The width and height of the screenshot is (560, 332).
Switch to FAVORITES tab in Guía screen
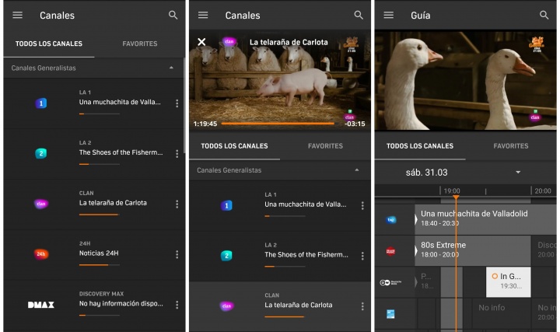point(511,146)
